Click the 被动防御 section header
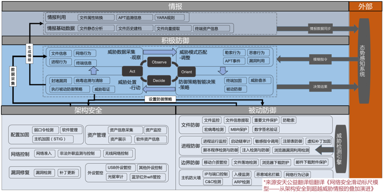This screenshot has width=383, height=194. [262, 110]
